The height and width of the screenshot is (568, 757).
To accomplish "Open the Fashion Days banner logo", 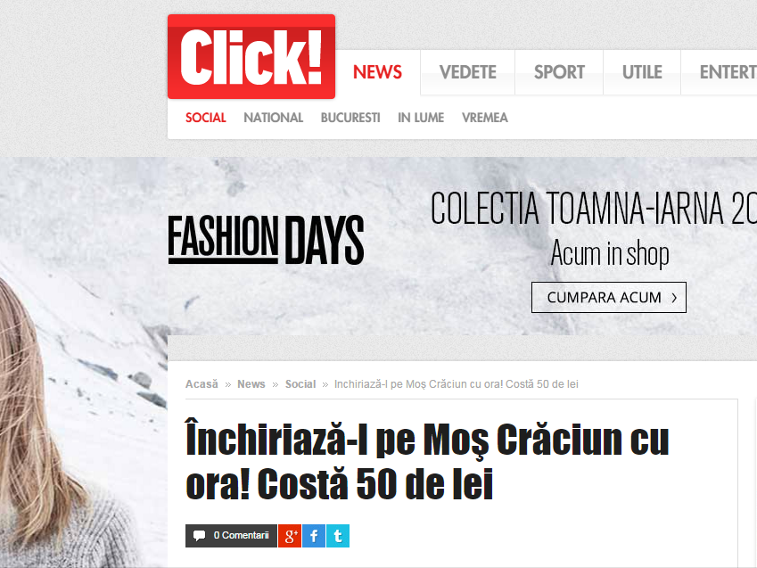I will pyautogui.click(x=266, y=240).
